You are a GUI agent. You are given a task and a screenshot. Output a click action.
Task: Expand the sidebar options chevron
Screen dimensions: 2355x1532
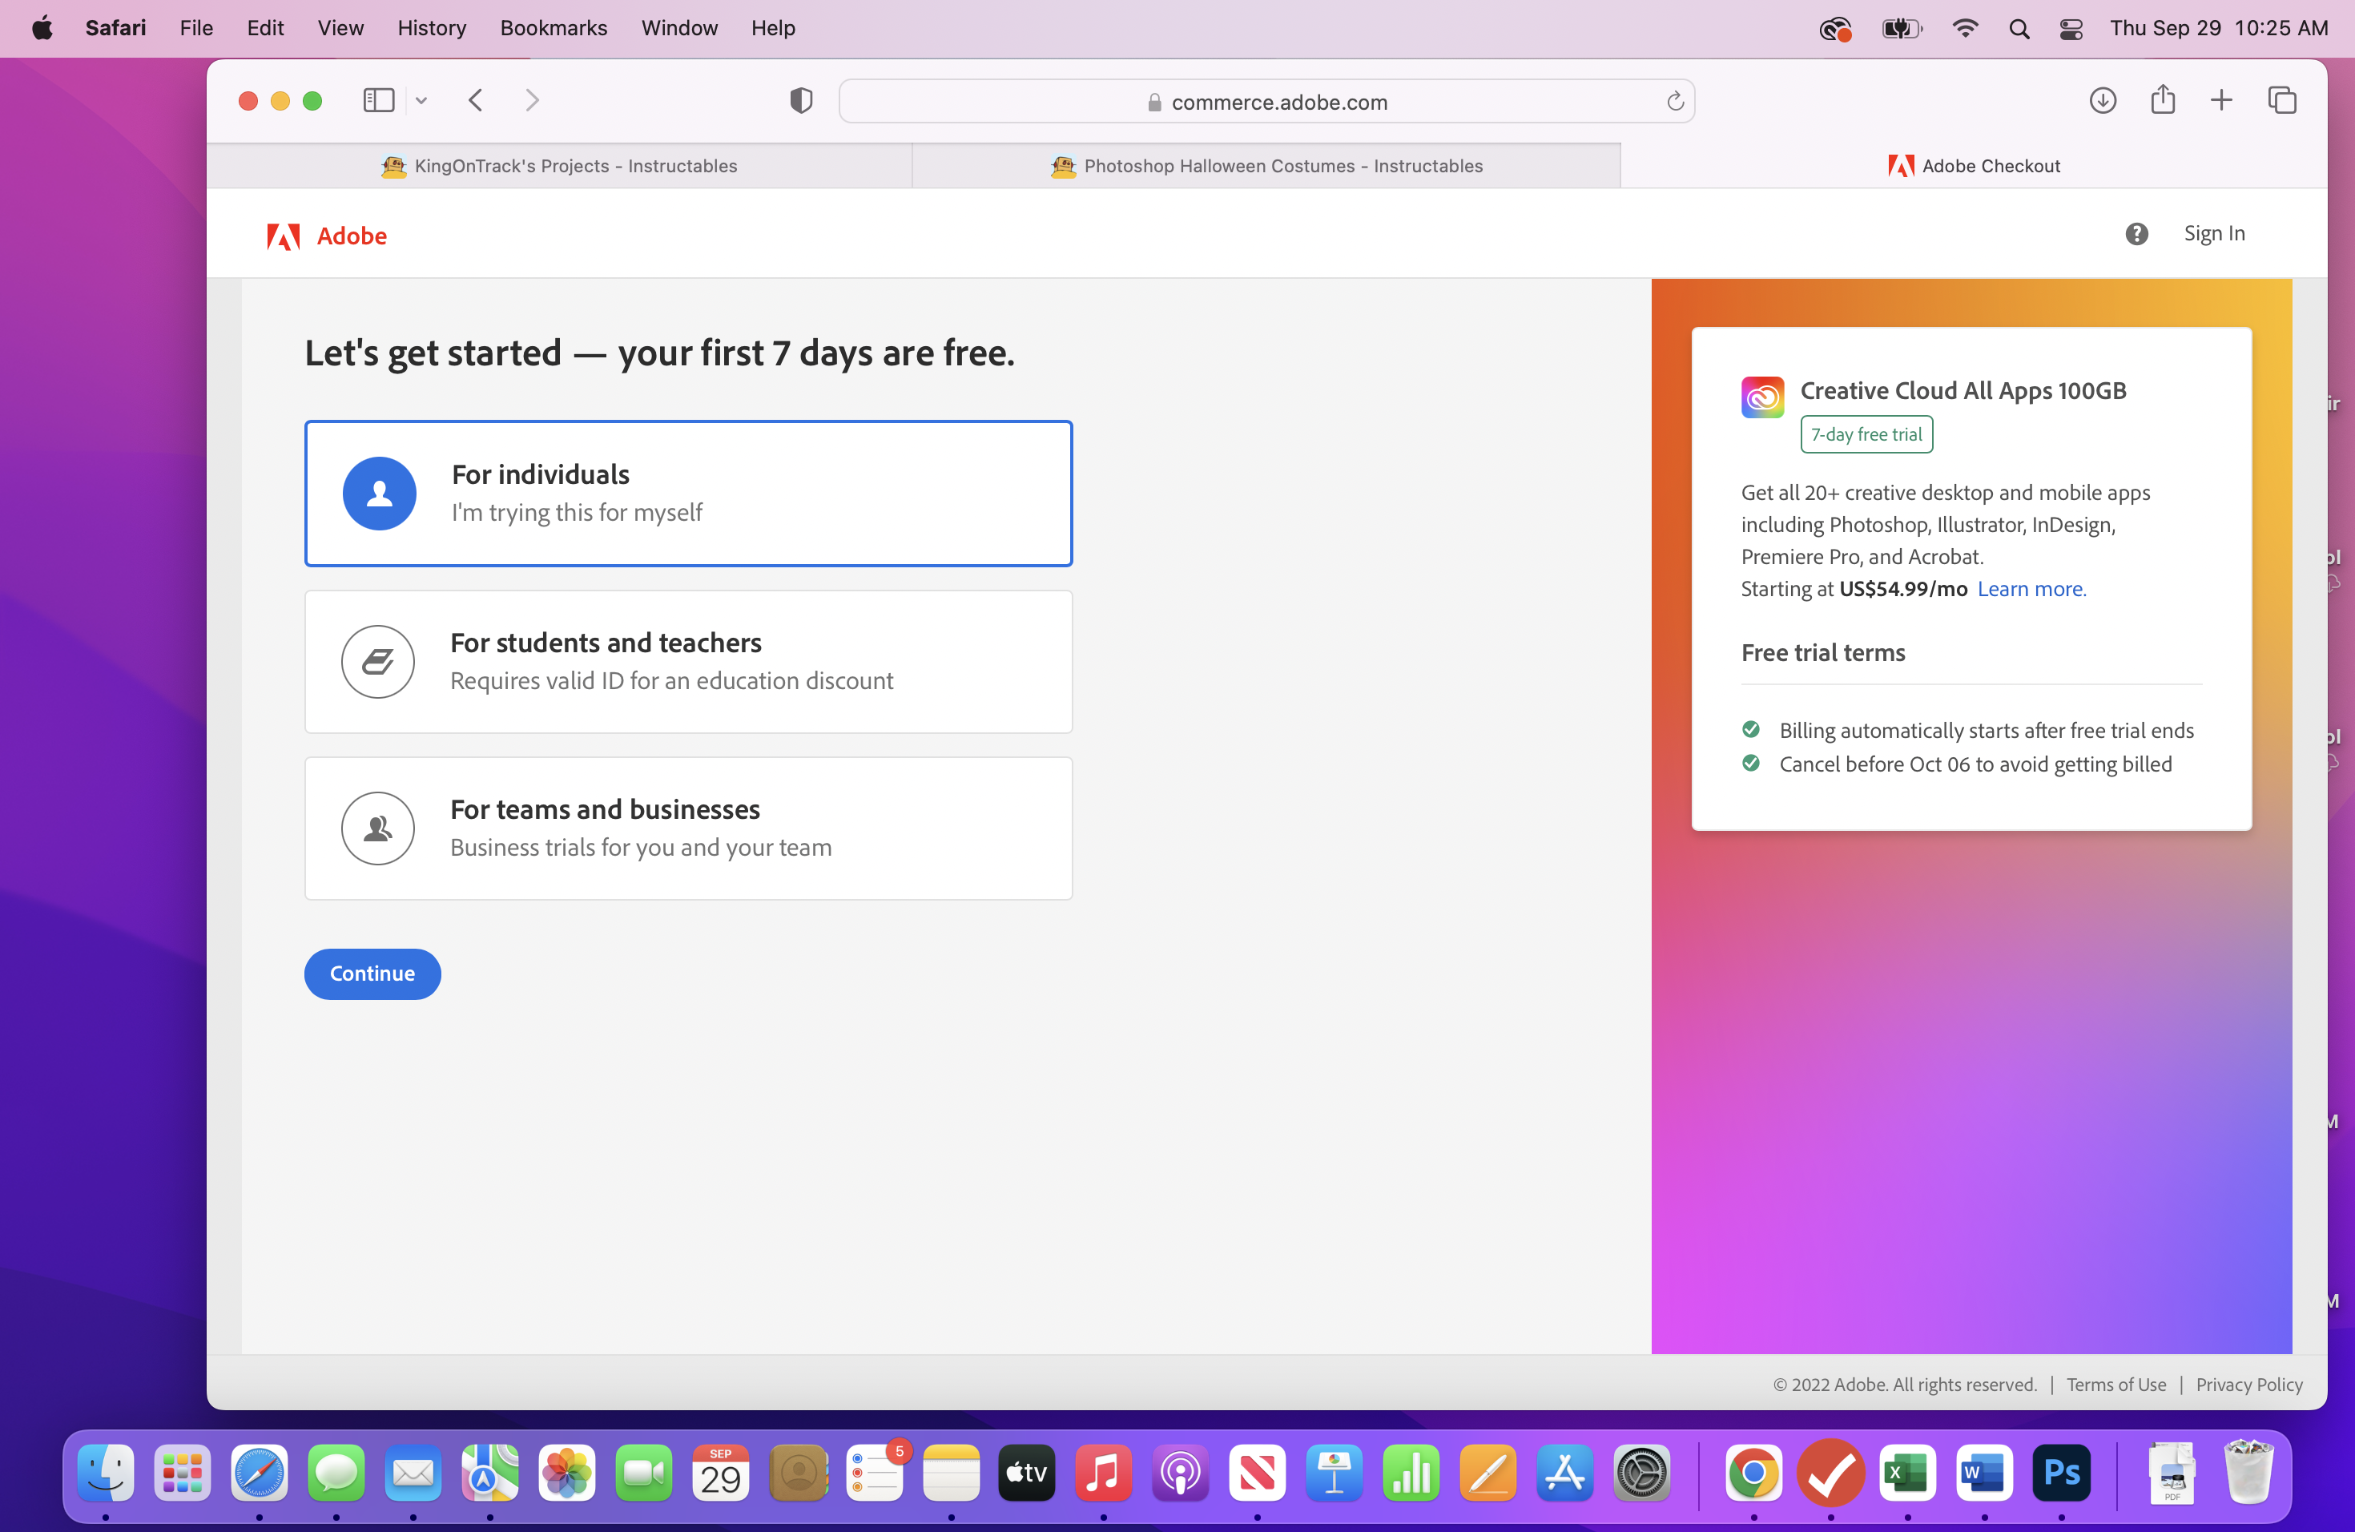[x=421, y=100]
